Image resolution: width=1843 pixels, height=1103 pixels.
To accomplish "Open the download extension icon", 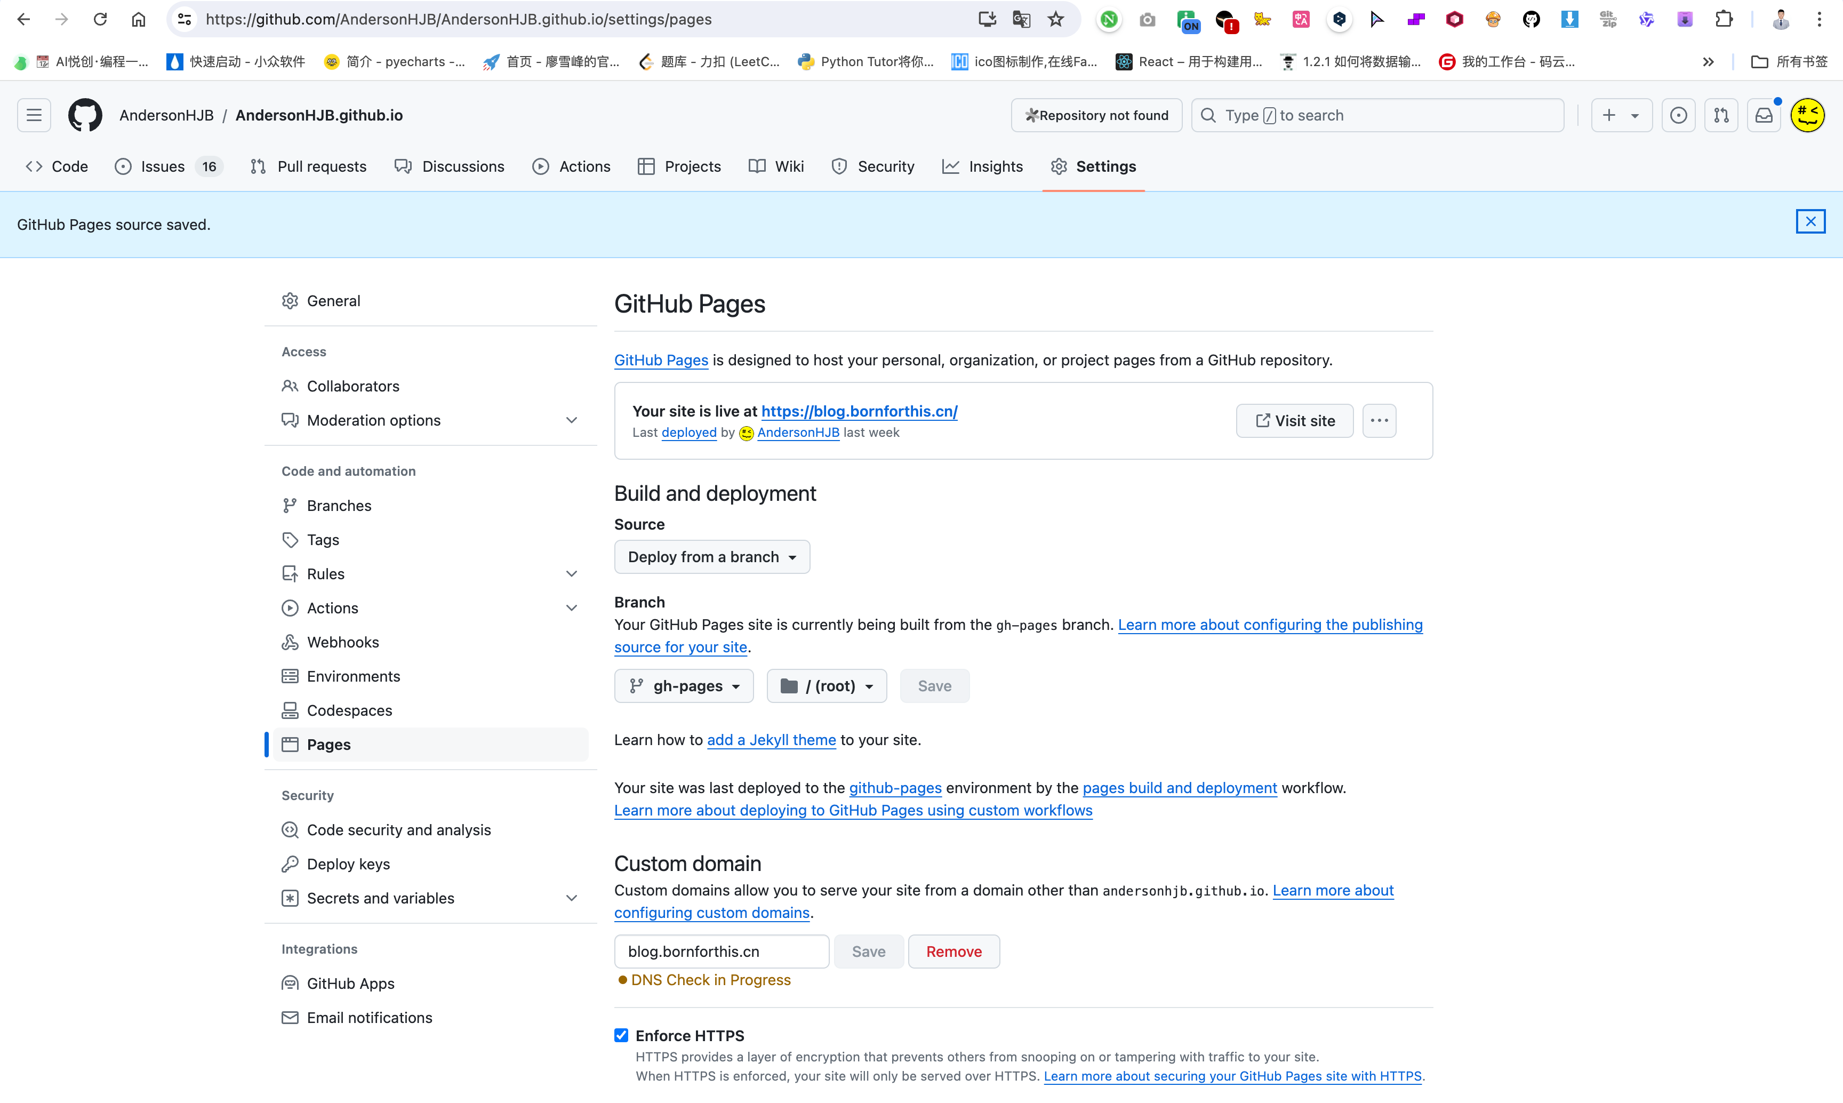I will 1569,19.
